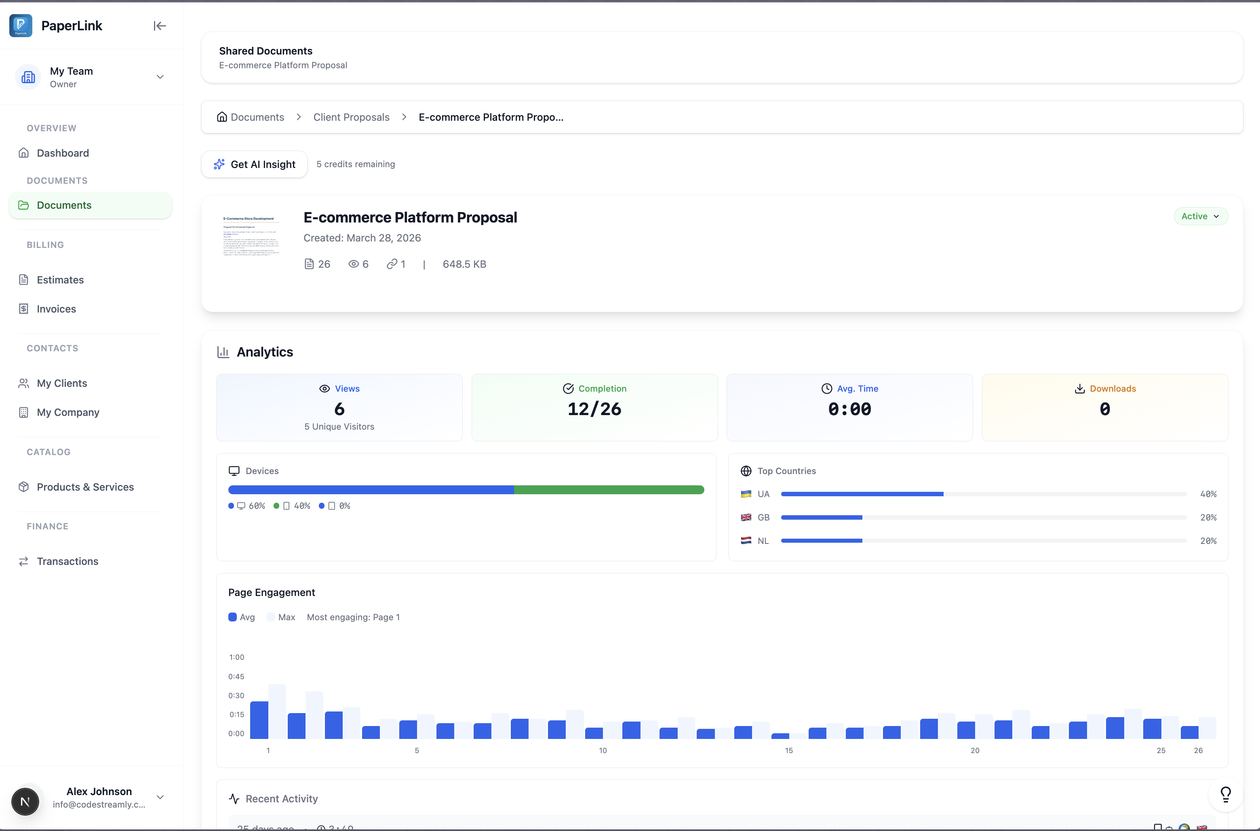Expand the Alex Johnson account menu
1260x831 pixels.
(160, 797)
